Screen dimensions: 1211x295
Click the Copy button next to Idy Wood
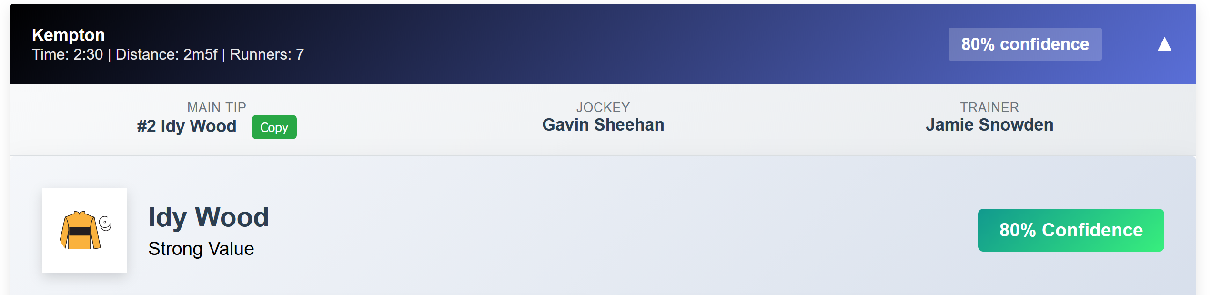[x=274, y=127]
